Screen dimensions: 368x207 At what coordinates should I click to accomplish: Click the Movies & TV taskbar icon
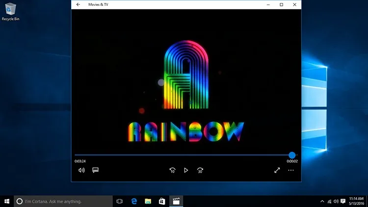(176, 201)
